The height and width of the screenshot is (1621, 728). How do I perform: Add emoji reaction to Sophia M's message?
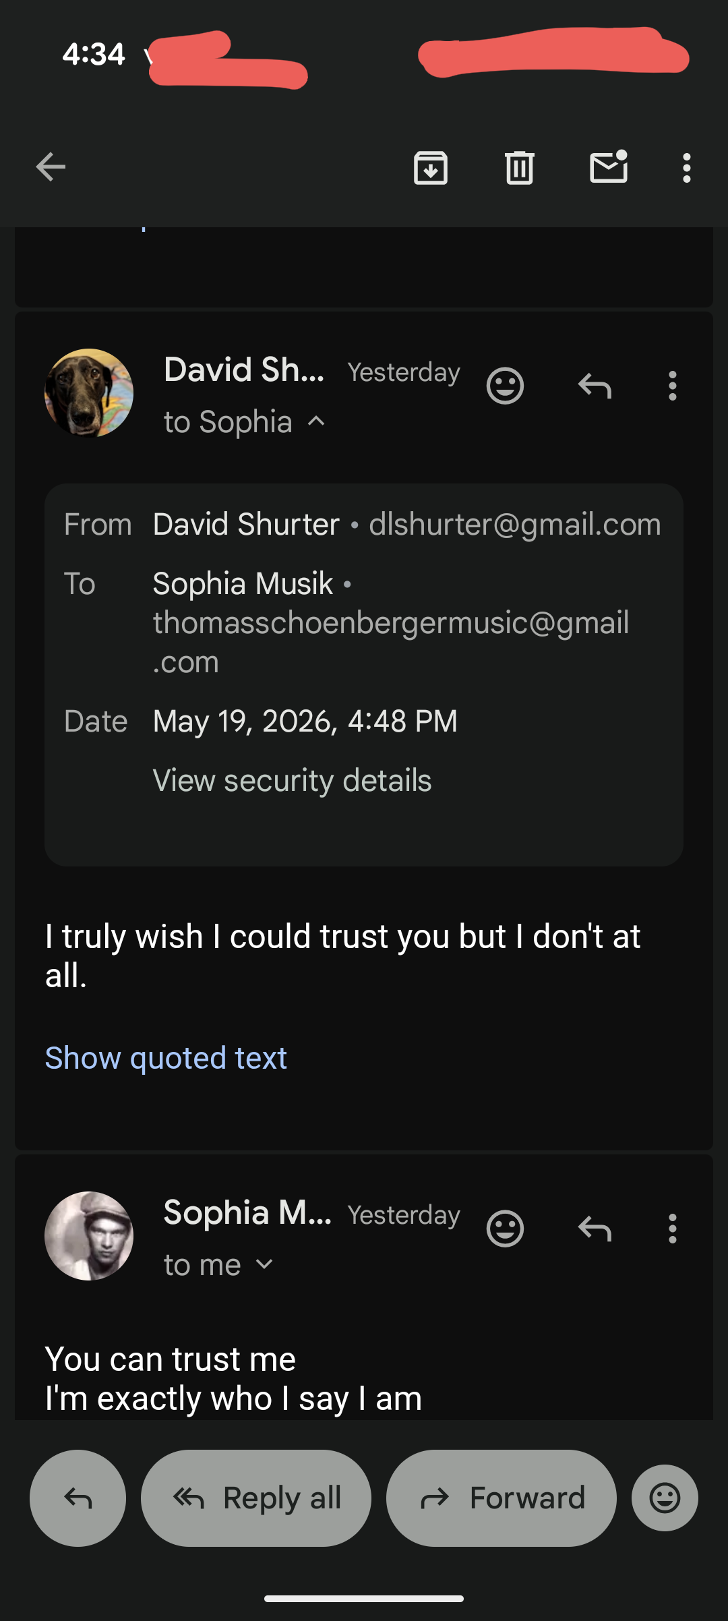click(x=505, y=1229)
